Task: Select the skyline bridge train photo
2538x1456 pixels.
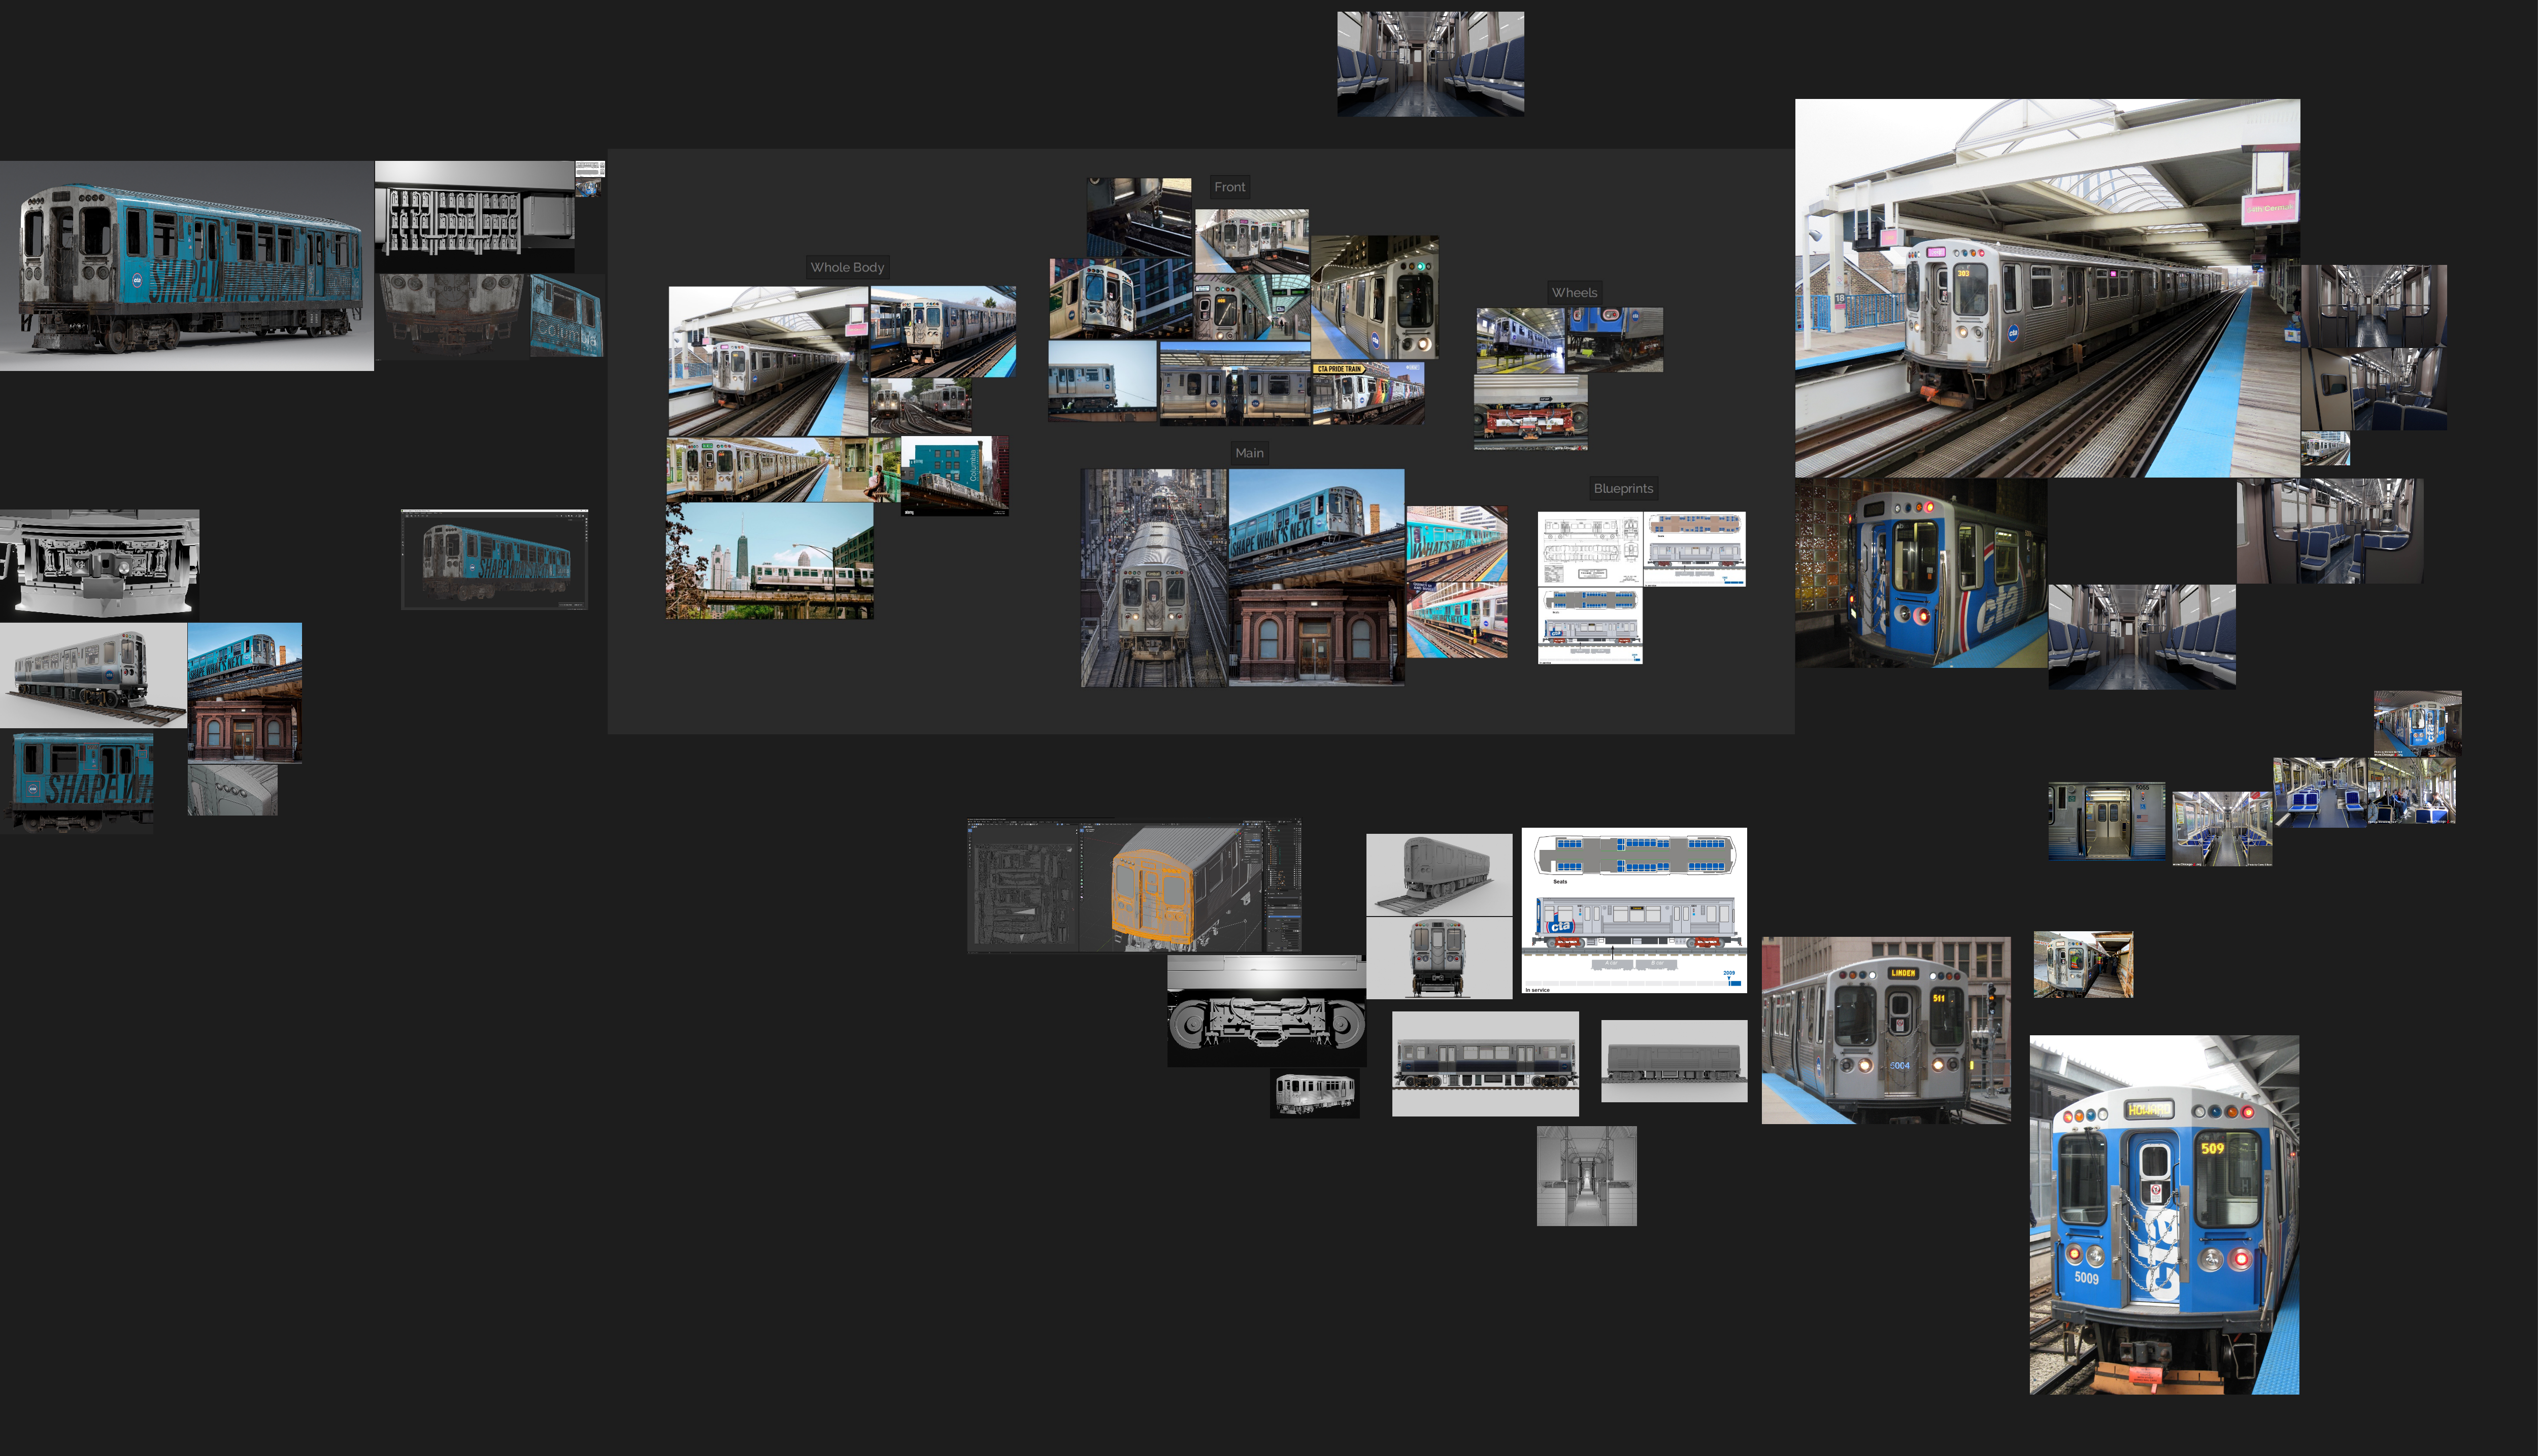Action: click(x=769, y=561)
